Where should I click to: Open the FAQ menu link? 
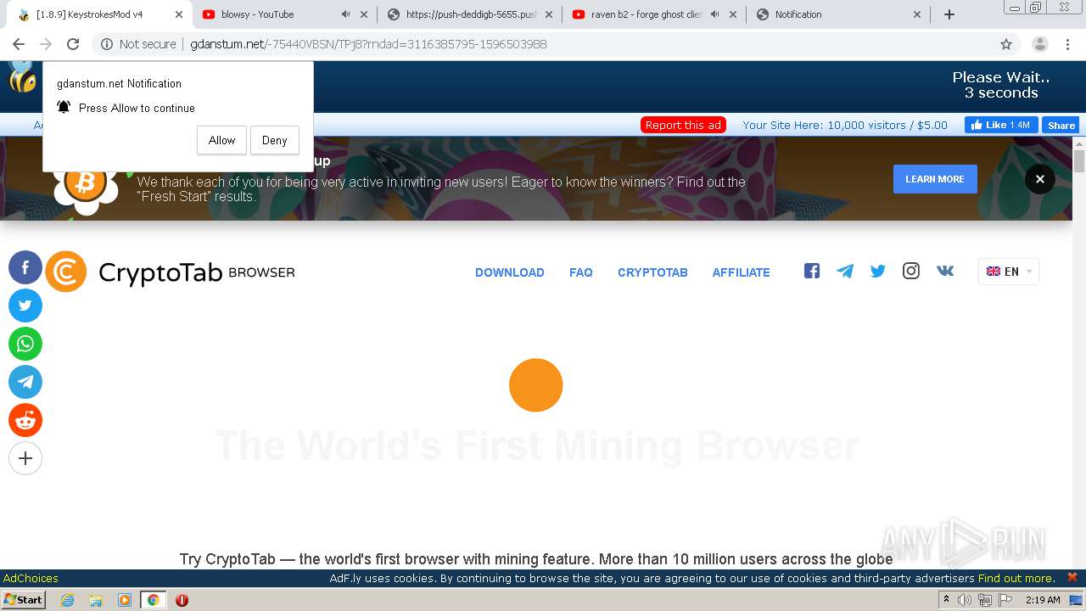coord(581,272)
